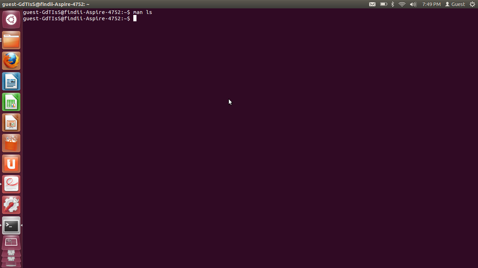Open the Wi-Fi network indicator menu
This screenshot has width=478, height=268.
pyautogui.click(x=402, y=4)
